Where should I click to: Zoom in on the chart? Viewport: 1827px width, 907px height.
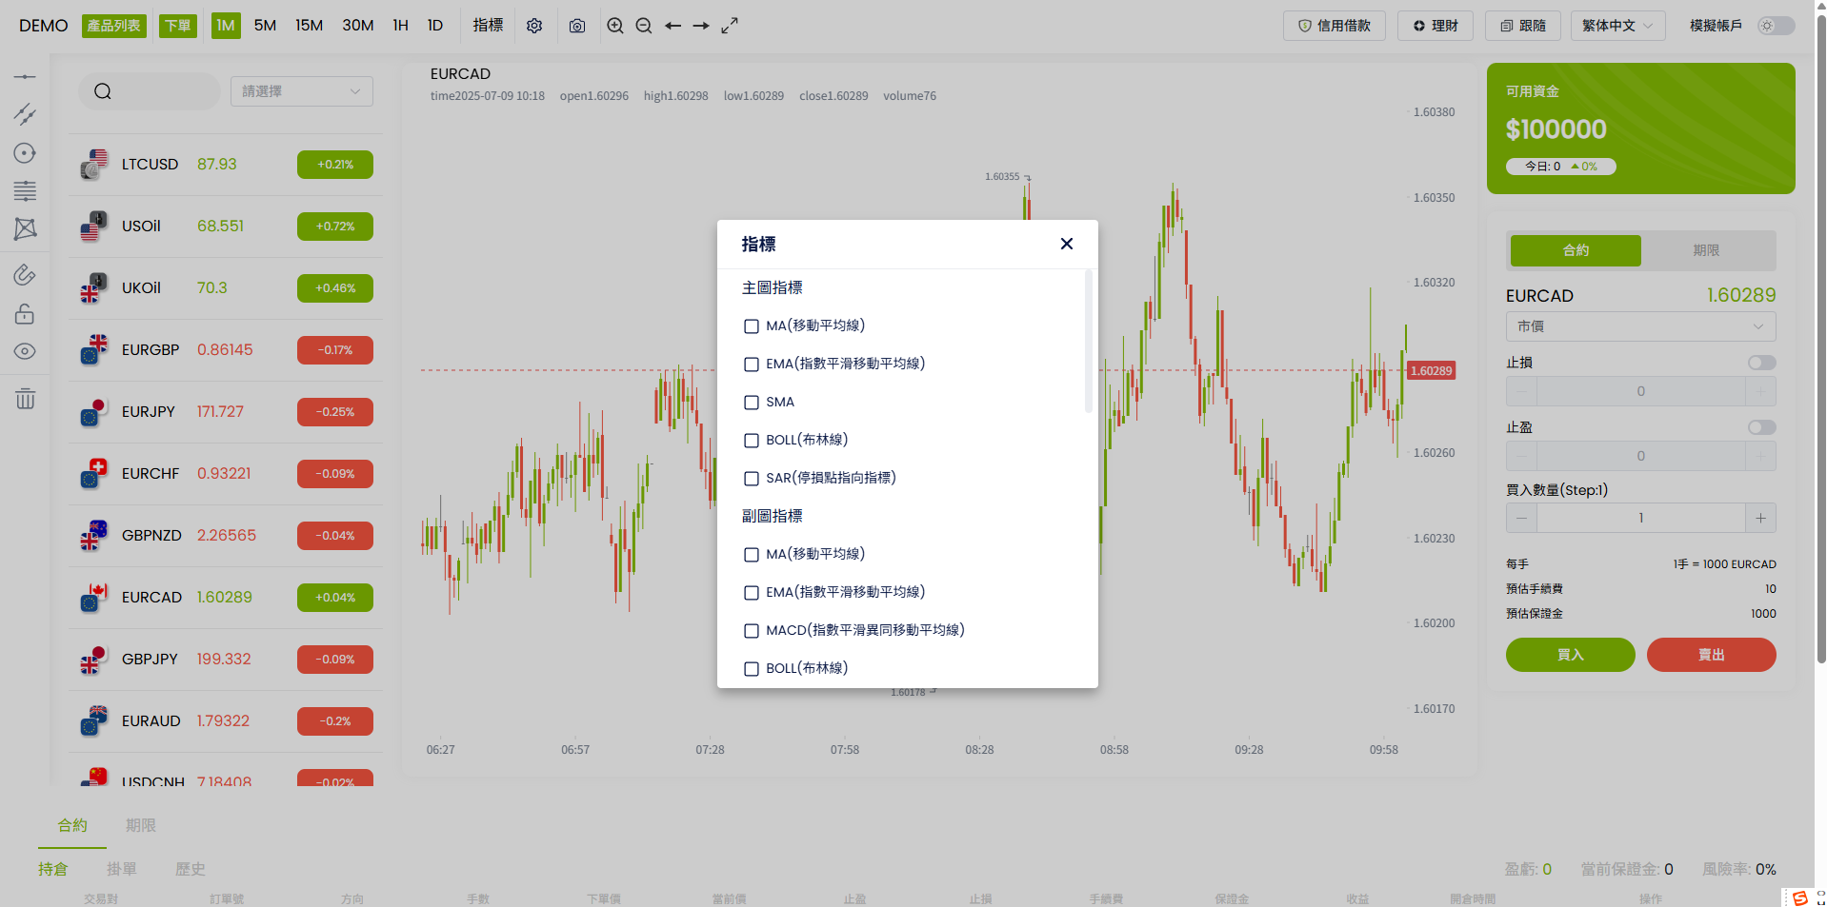click(615, 26)
